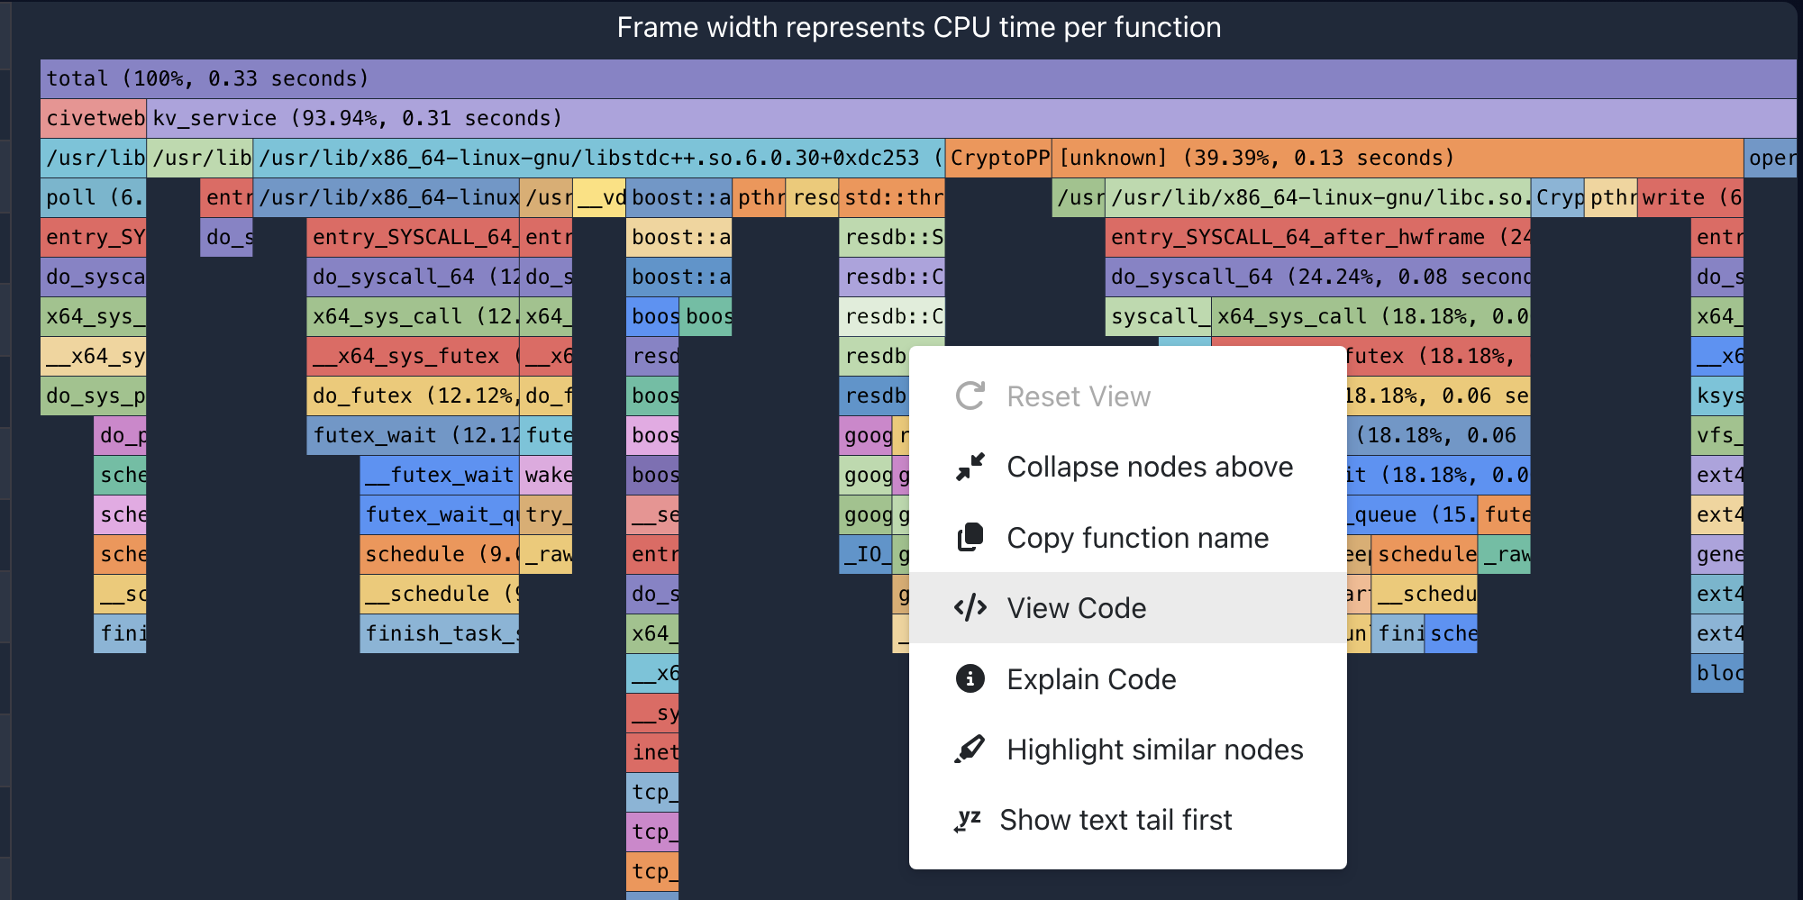Click the [unknown] (39.39%) frame
Viewport: 1803px width, 900px height.
pos(1398,158)
